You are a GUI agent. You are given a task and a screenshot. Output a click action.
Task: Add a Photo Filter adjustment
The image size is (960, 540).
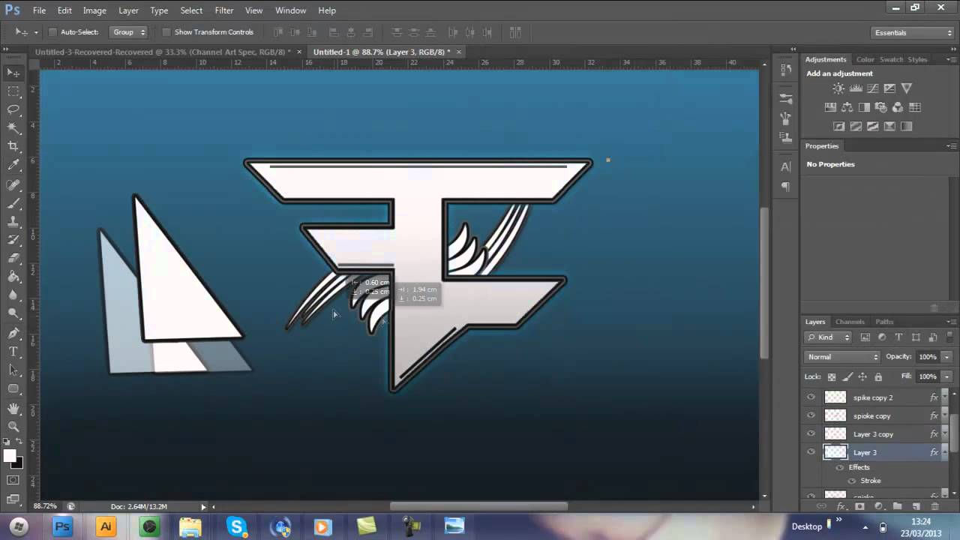881,107
